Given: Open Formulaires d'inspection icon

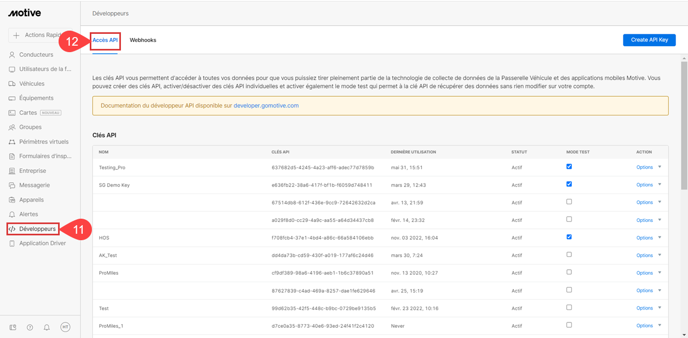Looking at the screenshot, I should pos(12,156).
